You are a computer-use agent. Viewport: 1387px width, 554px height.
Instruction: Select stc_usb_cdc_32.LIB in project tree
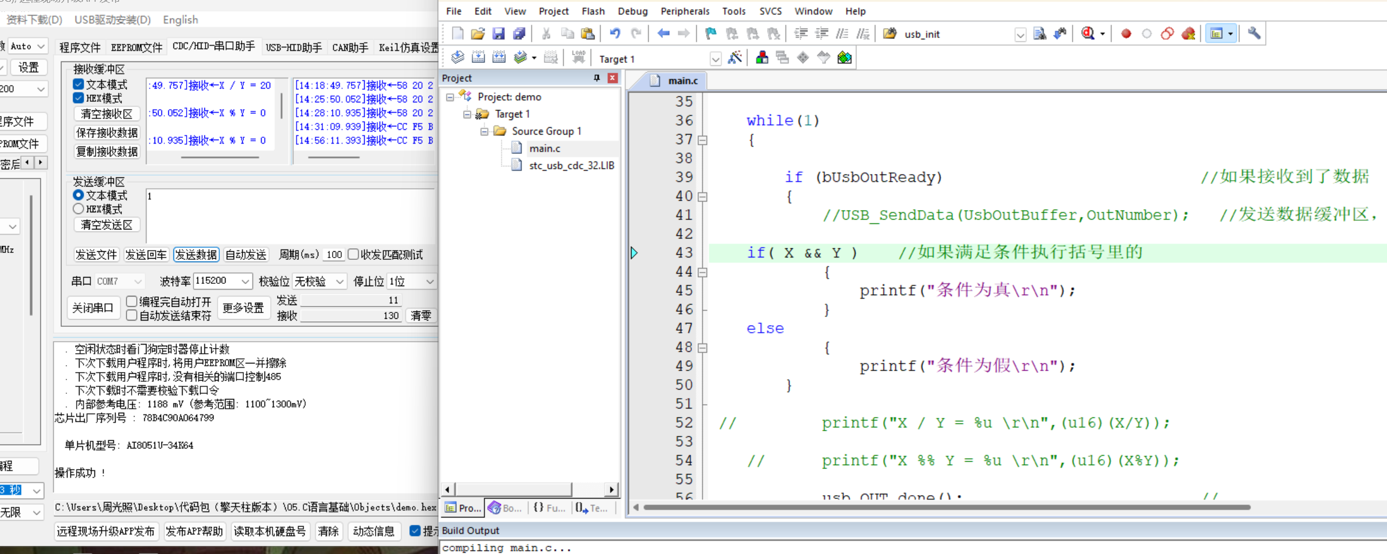[x=571, y=165]
